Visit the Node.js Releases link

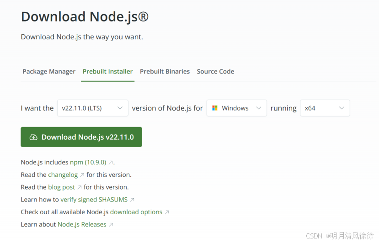click(x=82, y=224)
